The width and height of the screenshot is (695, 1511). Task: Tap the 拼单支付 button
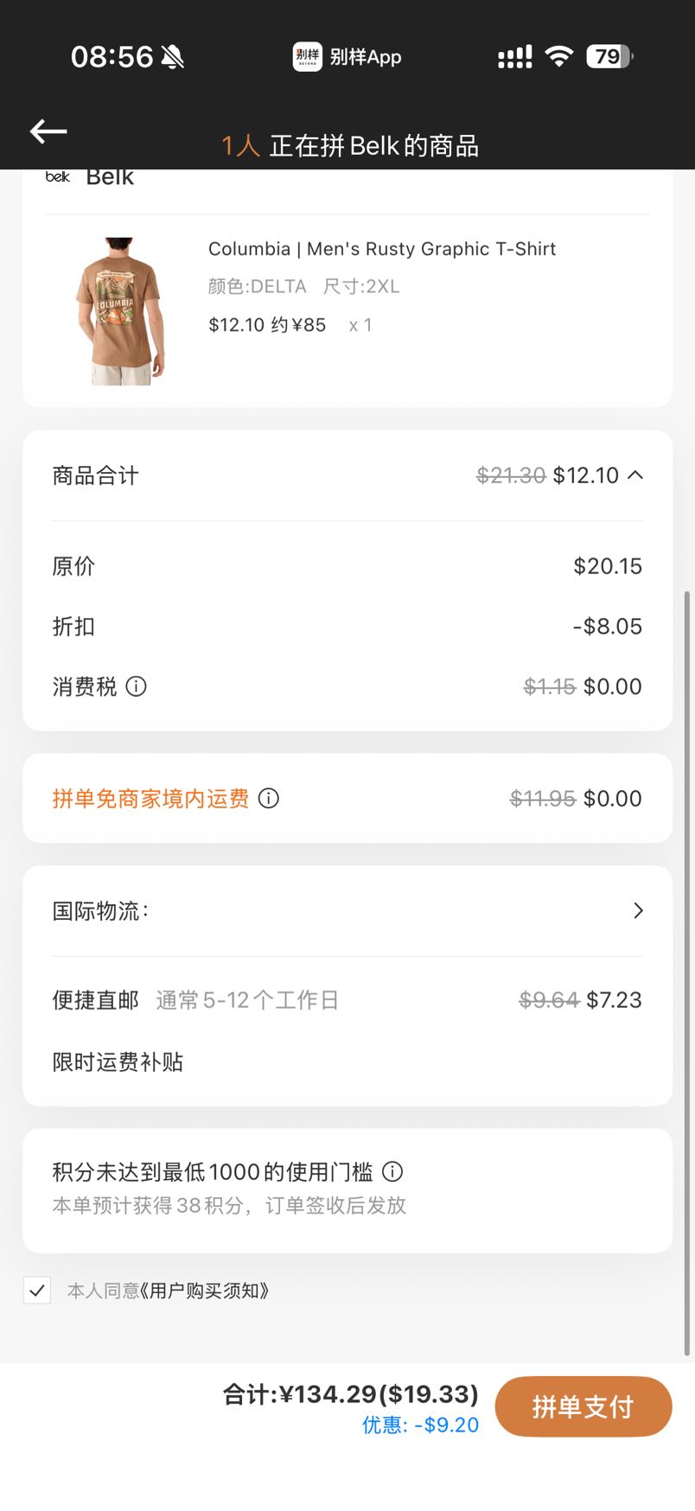(x=583, y=1406)
